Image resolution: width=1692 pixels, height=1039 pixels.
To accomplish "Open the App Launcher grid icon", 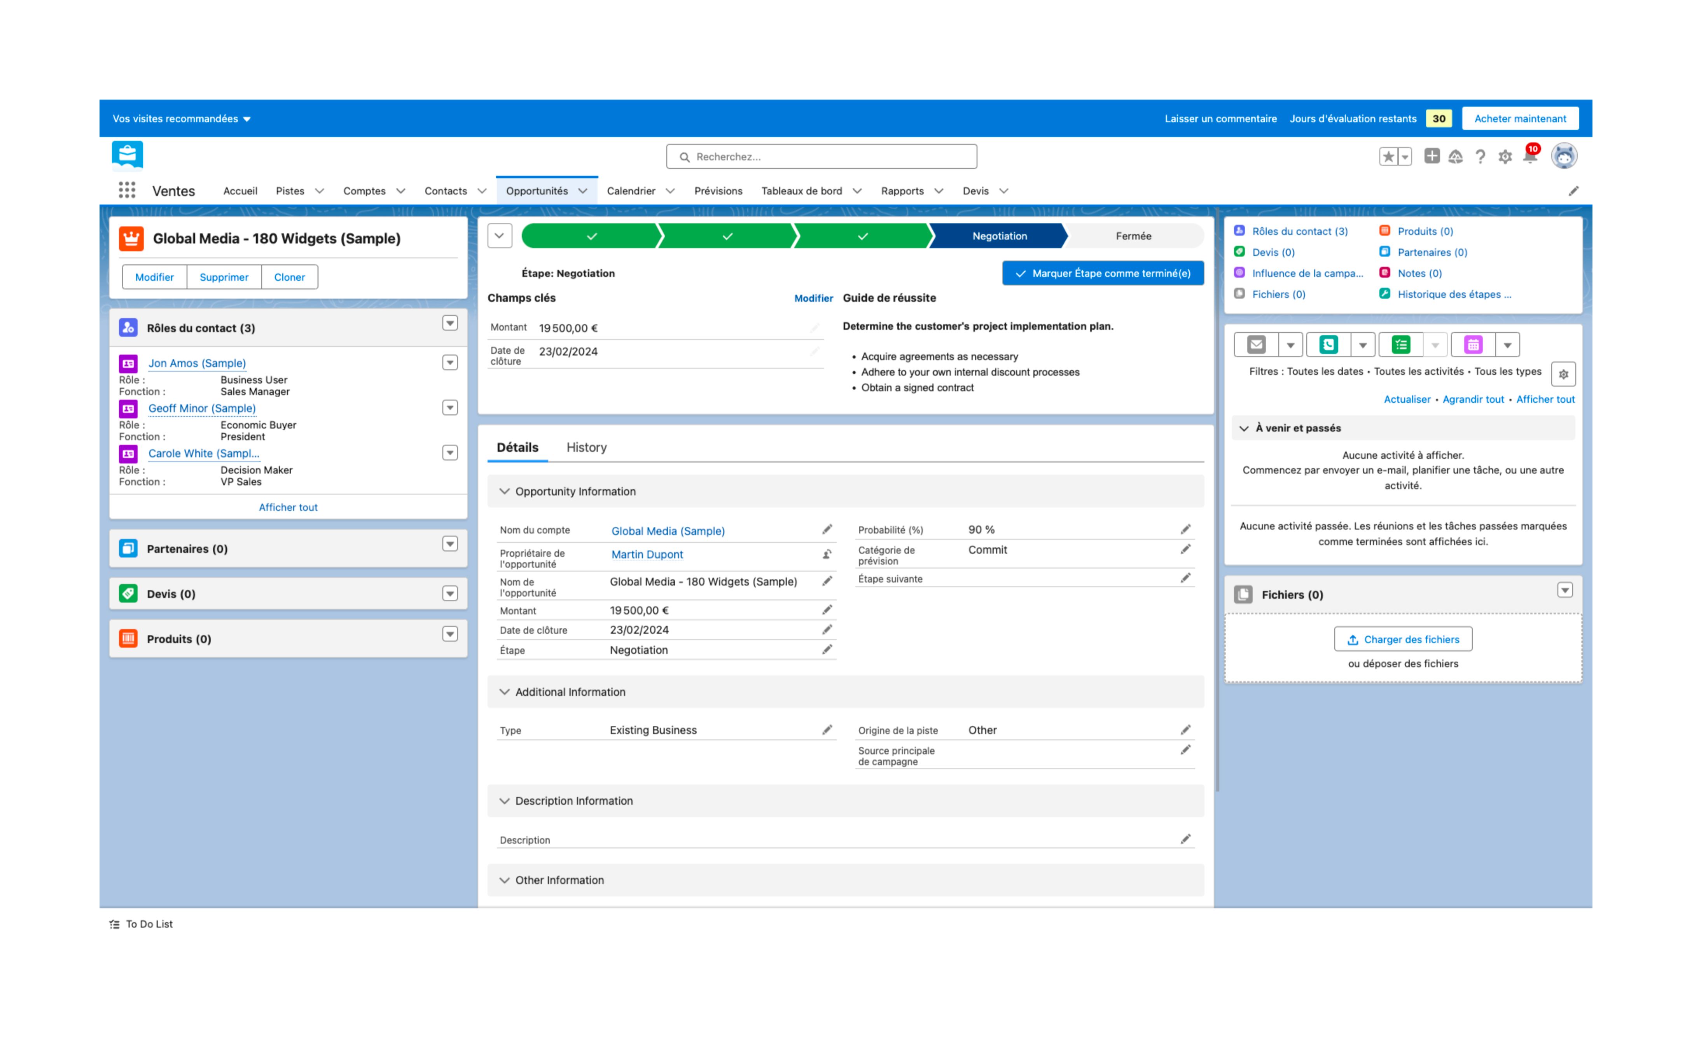I will [x=126, y=190].
